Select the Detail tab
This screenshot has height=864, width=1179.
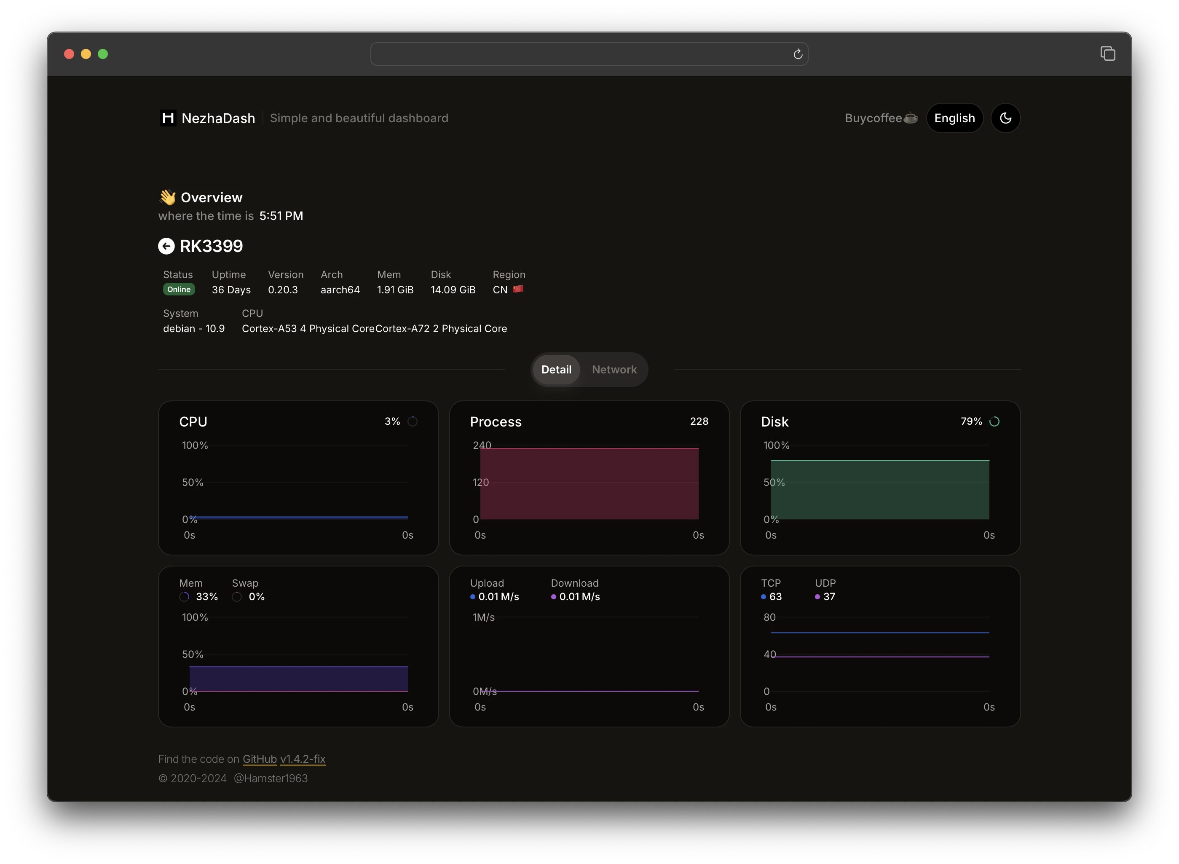[x=556, y=370]
